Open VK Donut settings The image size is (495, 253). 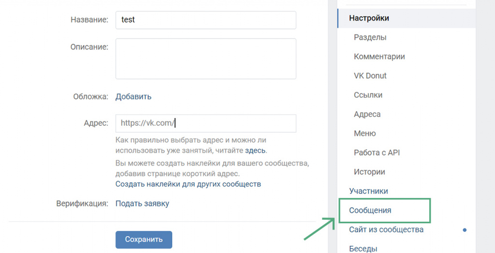point(370,76)
